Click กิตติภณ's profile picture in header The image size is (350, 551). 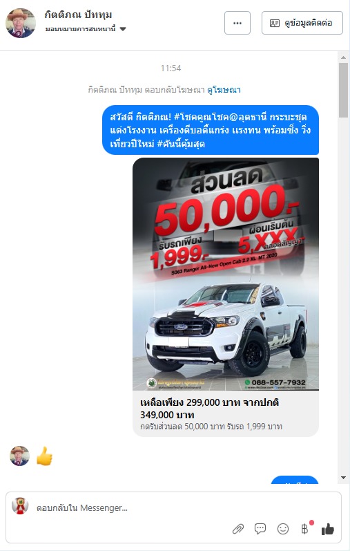(20, 24)
